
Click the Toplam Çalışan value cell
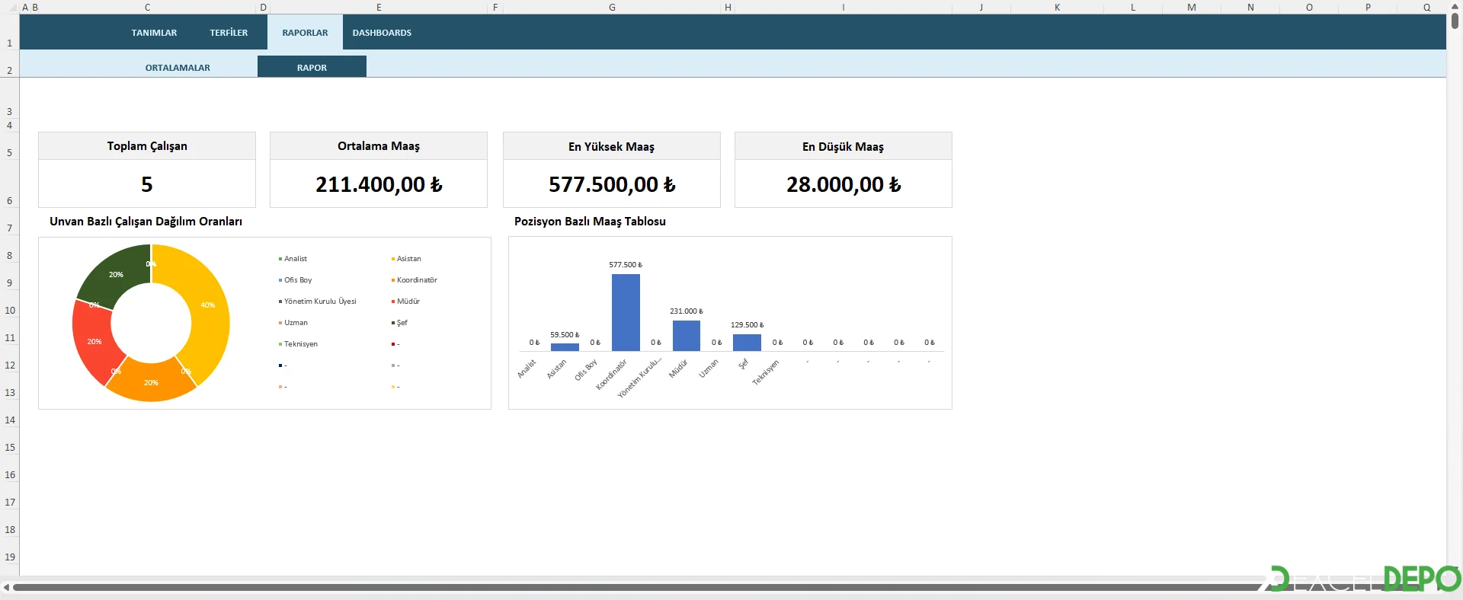(147, 184)
